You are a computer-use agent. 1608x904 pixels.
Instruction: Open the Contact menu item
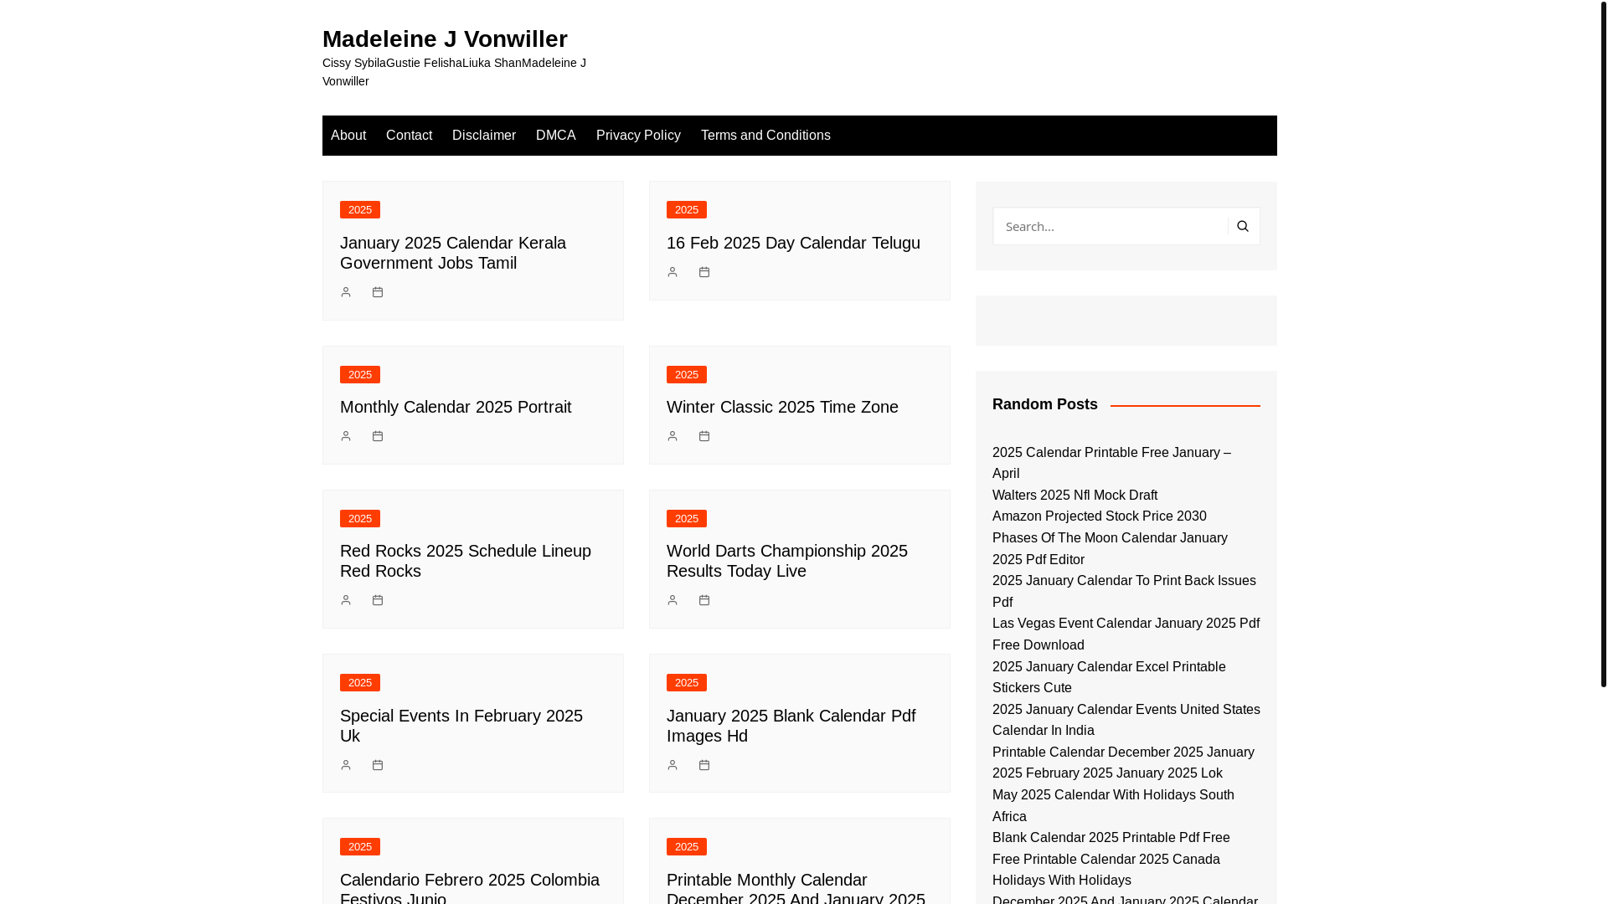point(409,136)
